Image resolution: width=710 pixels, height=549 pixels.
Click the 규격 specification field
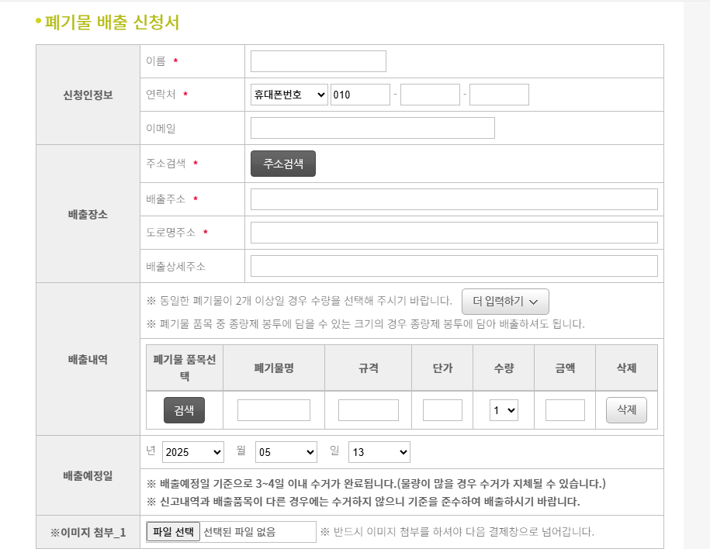[368, 409]
